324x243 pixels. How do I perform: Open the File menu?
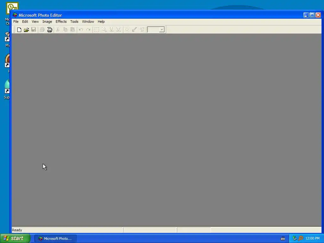(x=16, y=22)
